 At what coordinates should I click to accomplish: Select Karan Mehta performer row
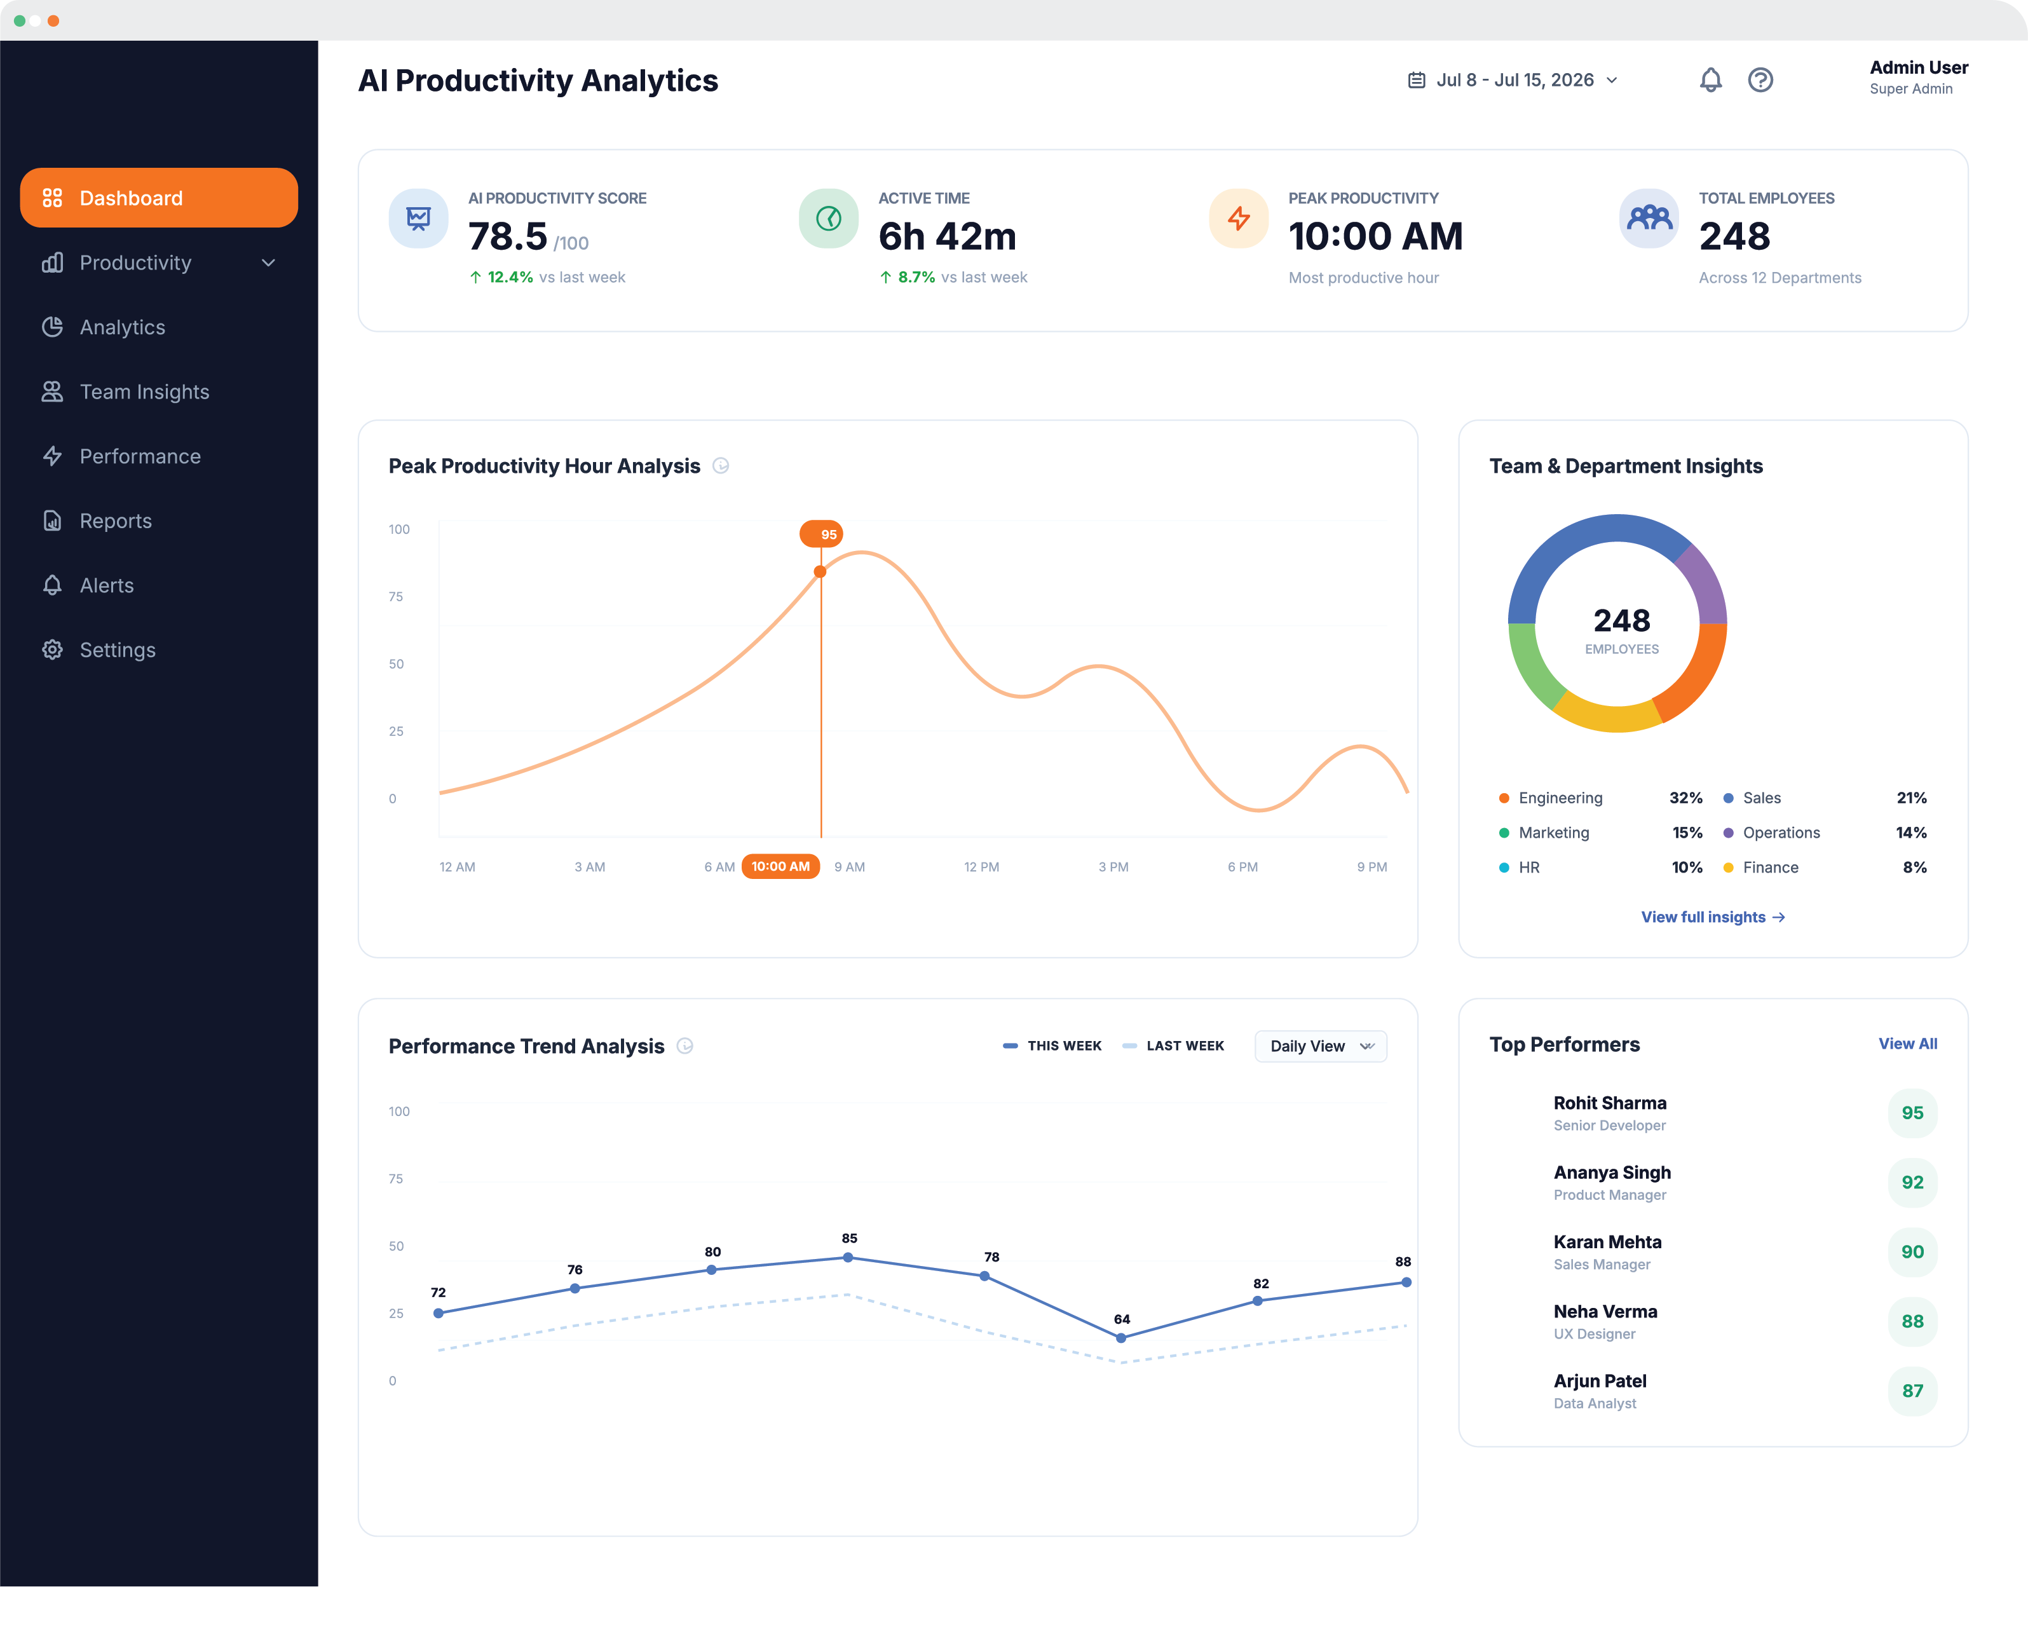(1713, 1253)
